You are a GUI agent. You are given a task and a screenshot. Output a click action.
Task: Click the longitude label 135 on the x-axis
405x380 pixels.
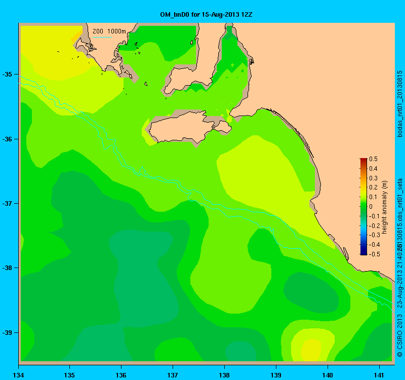(69, 375)
